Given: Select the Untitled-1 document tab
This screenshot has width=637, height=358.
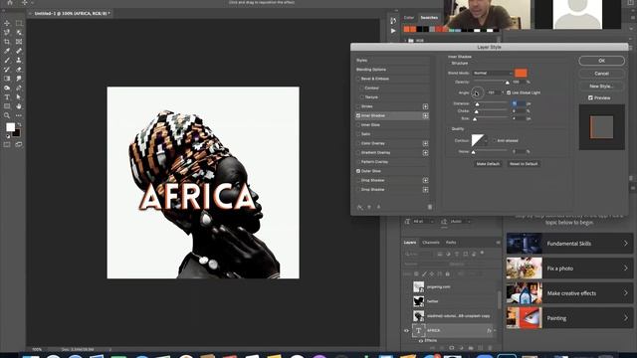Looking at the screenshot, I should [x=71, y=13].
